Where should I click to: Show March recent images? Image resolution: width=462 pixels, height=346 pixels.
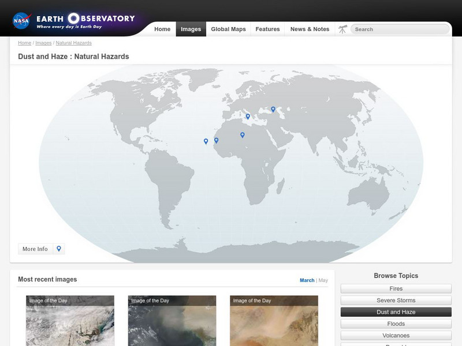307,280
